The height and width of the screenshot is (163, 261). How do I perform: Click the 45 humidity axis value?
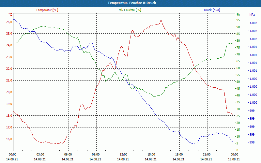(x=238, y=89)
